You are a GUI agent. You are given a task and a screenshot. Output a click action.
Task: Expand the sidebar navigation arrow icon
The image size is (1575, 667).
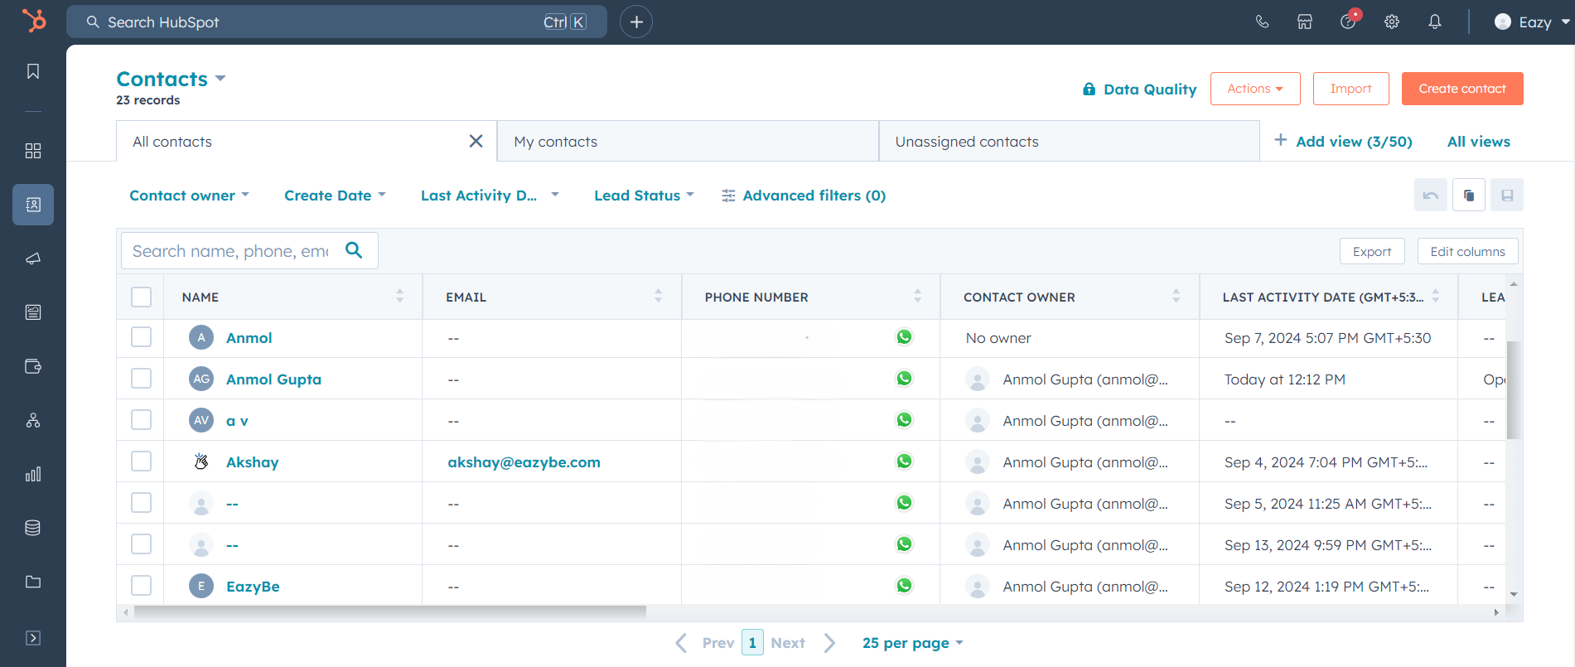pos(33,638)
